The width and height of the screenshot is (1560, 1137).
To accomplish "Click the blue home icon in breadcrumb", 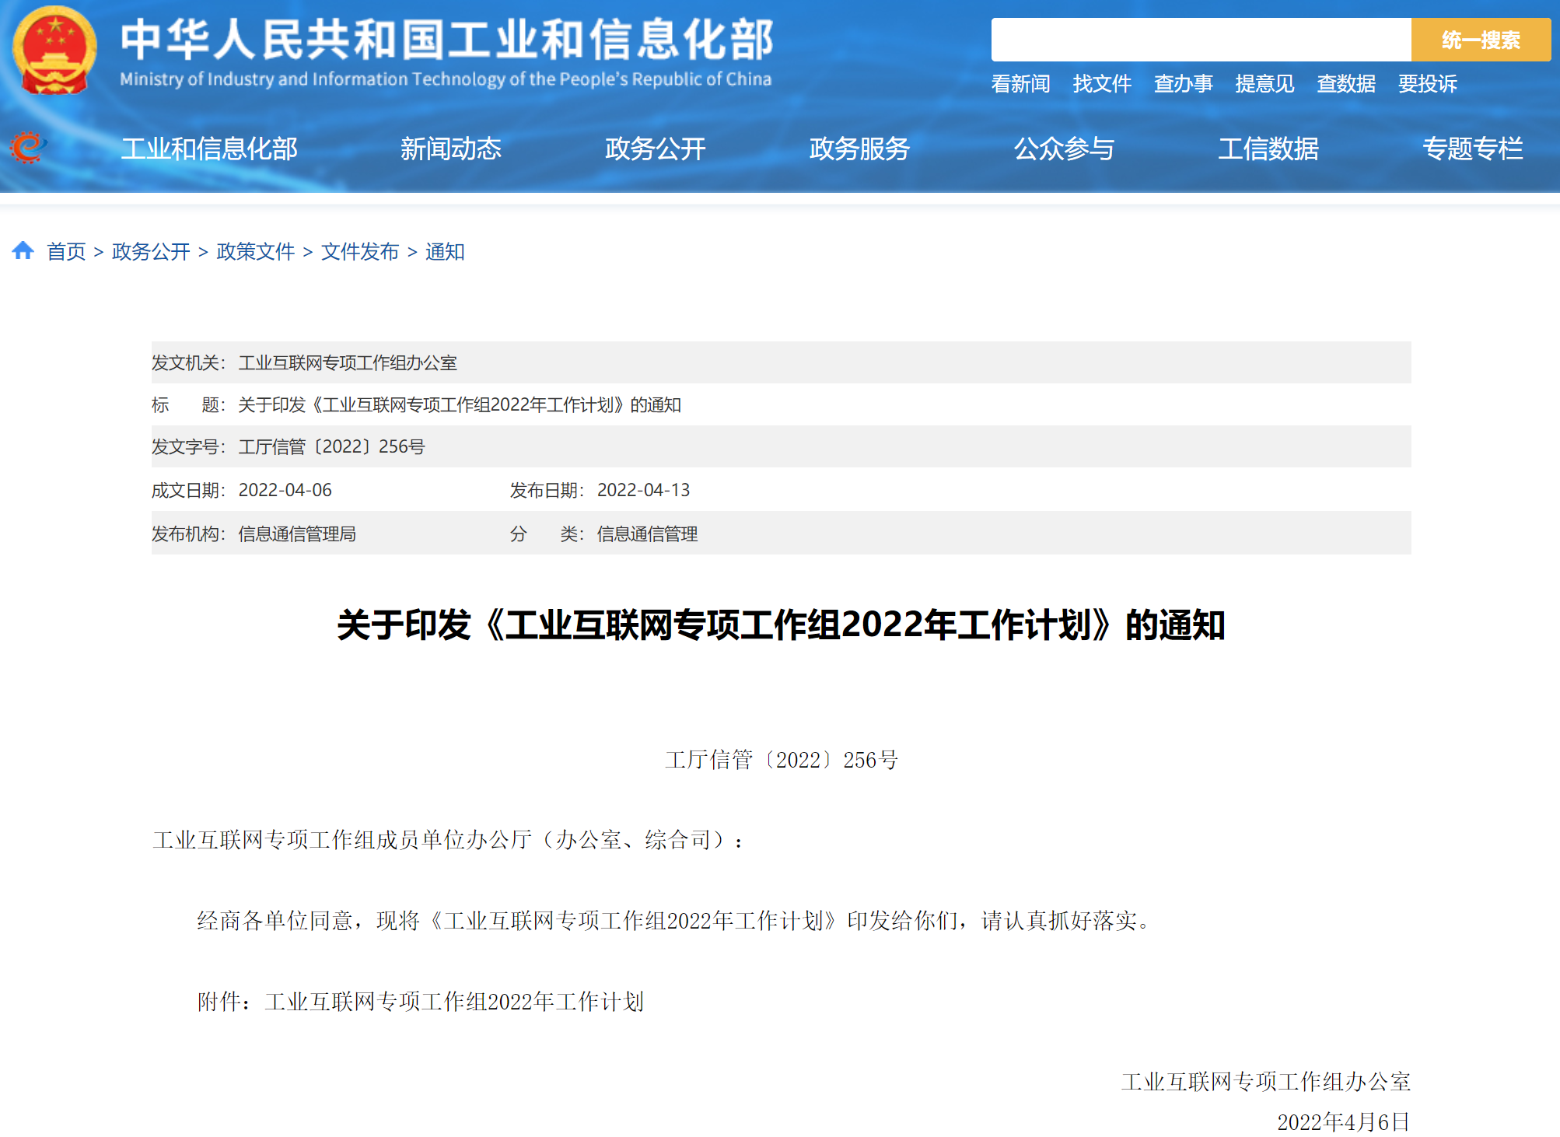I will (x=23, y=250).
